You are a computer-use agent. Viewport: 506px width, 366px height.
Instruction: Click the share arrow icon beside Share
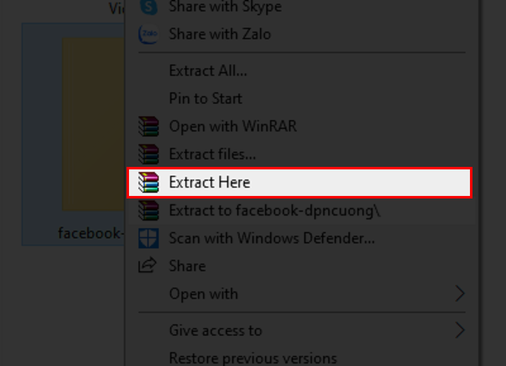pos(148,265)
